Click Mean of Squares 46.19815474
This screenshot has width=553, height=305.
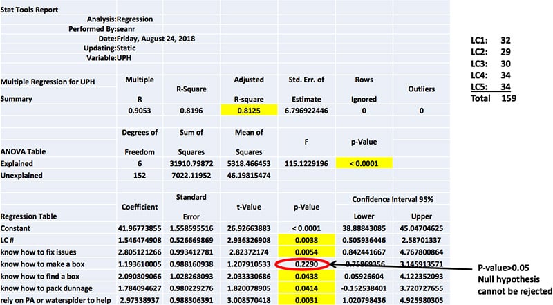click(249, 176)
